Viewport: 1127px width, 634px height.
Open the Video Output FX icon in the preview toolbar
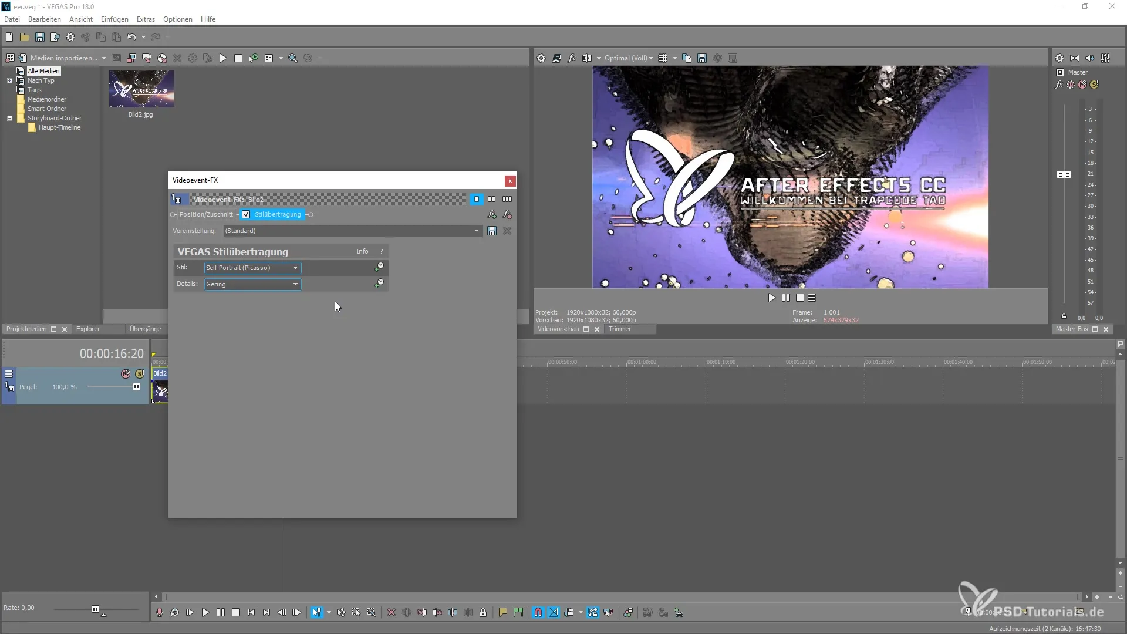click(x=572, y=58)
